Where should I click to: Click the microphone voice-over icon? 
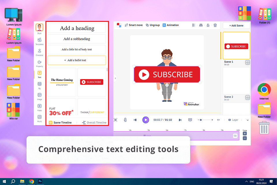pyautogui.click(x=125, y=120)
